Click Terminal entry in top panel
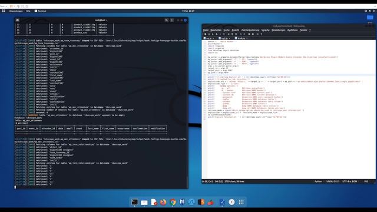The image size is (377, 212). pyautogui.click(x=41, y=11)
